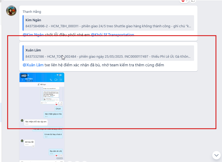Click the @Khôi Sf Transportation mention
The width and height of the screenshot is (222, 162).
point(112,35)
